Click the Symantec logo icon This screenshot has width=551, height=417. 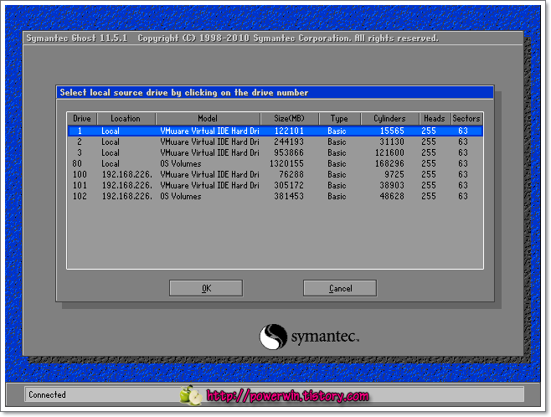273,337
